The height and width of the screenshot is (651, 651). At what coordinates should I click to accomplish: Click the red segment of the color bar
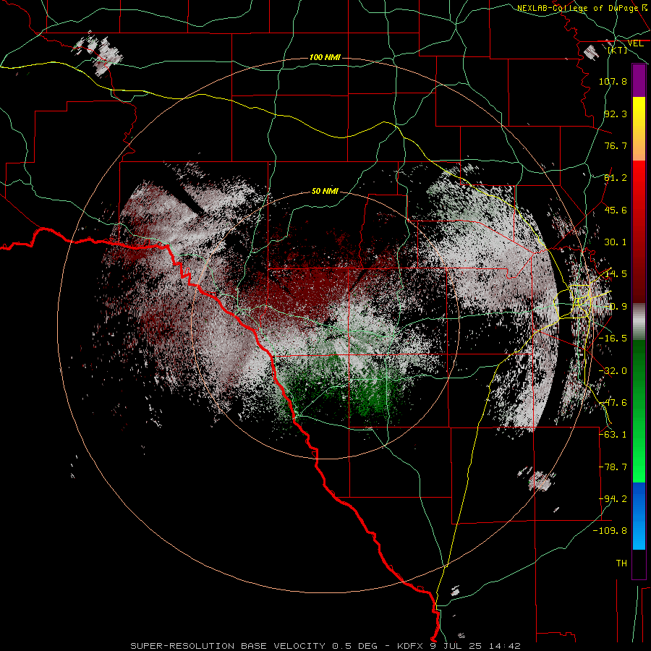tap(639, 231)
